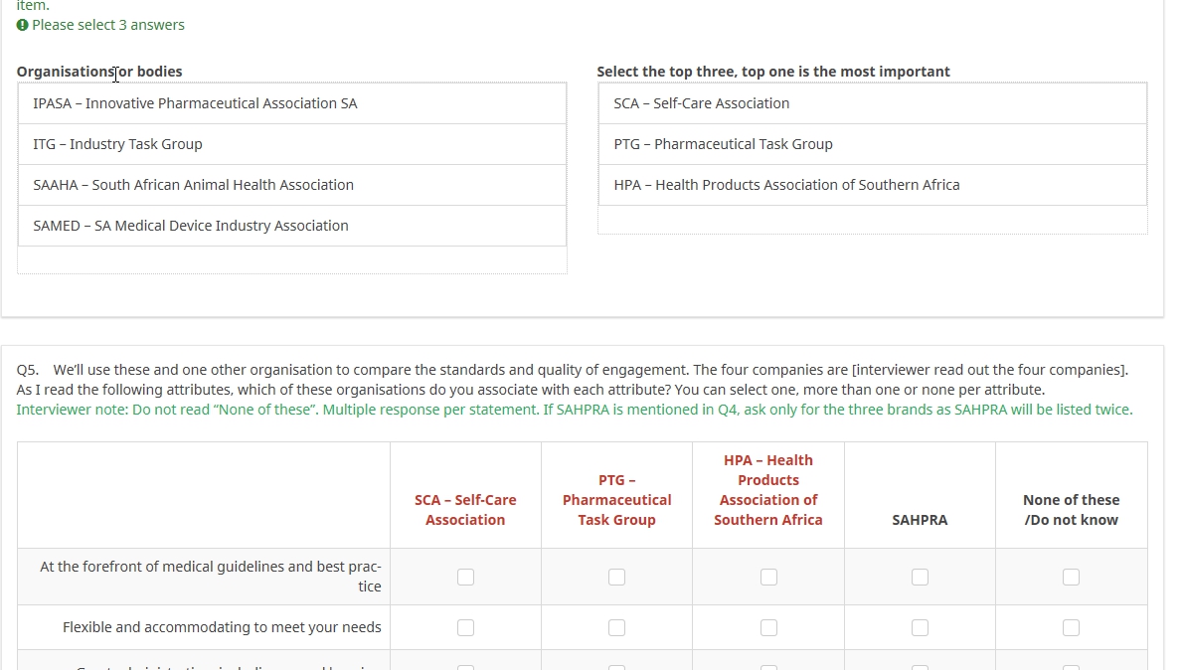The width and height of the screenshot is (1182, 670).
Task: Mark None of these for medical guidelines
Action: click(x=1071, y=577)
